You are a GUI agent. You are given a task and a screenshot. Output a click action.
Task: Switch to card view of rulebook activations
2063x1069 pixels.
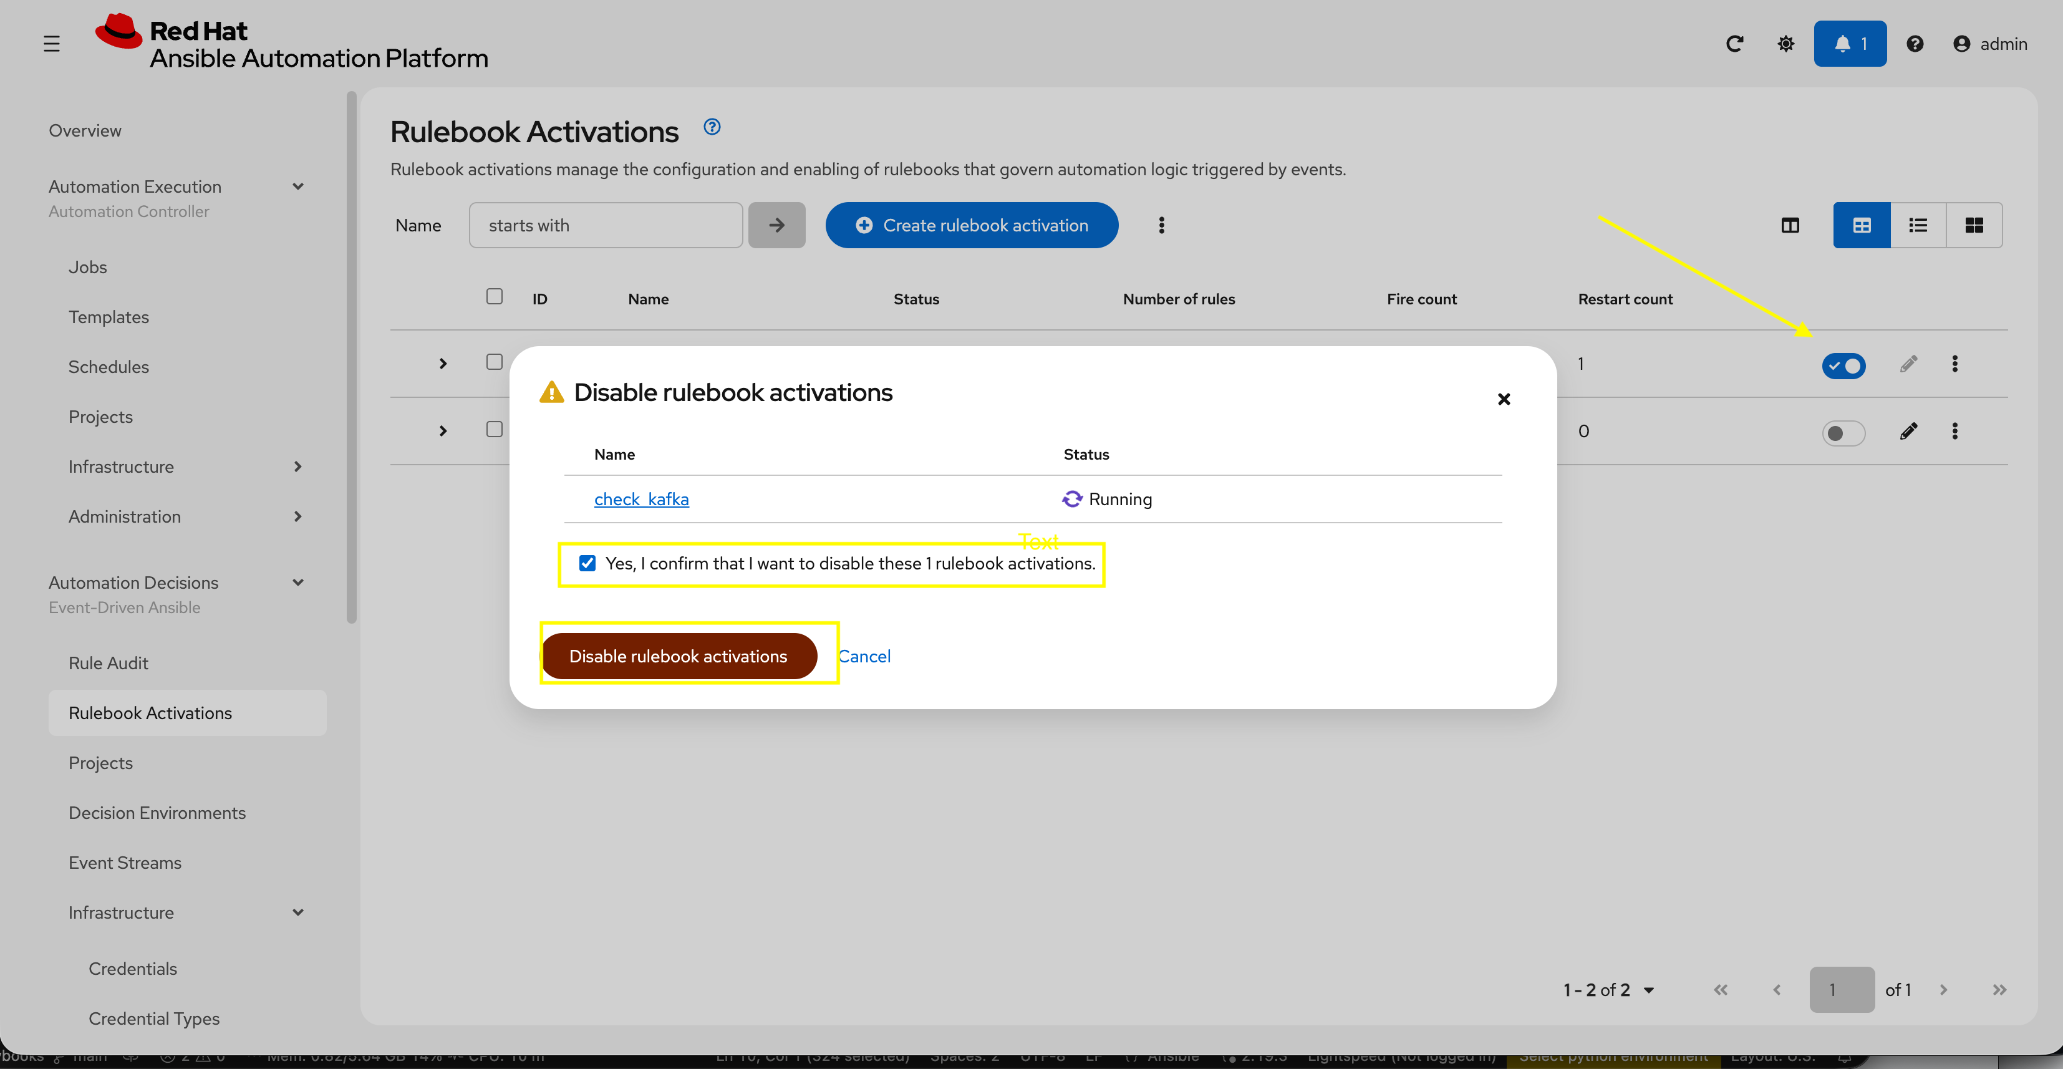1975,225
